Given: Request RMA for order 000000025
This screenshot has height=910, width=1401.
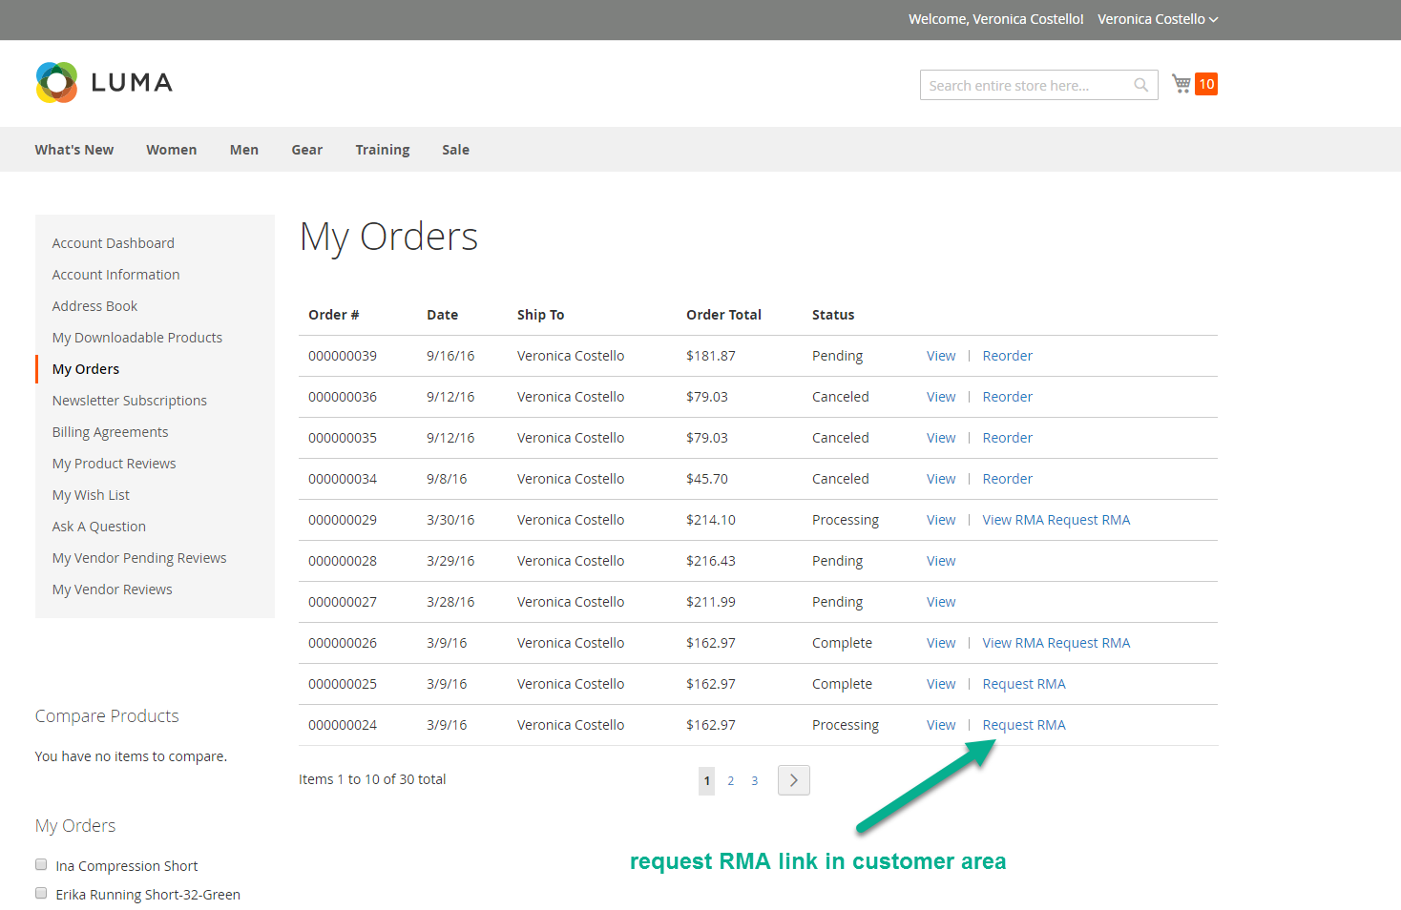Looking at the screenshot, I should pyautogui.click(x=1024, y=684).
